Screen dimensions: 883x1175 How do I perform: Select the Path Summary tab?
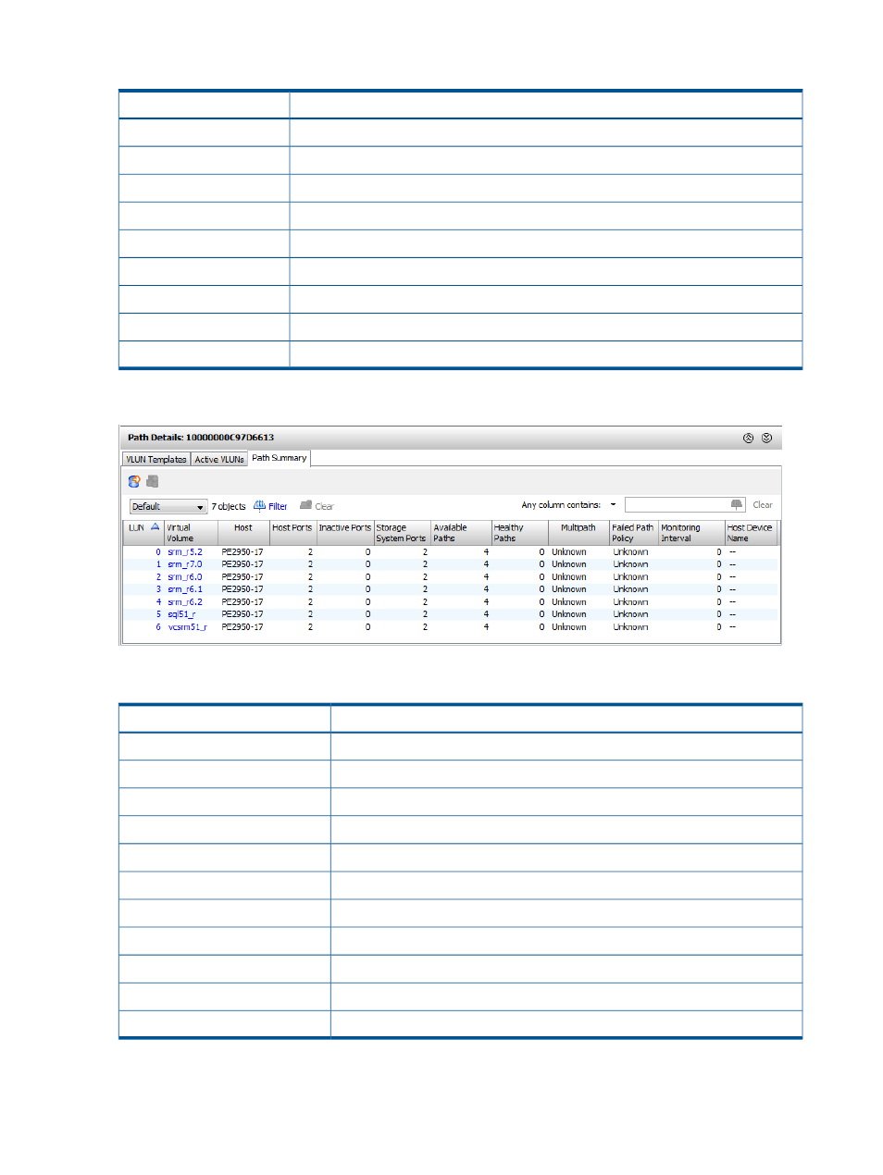(279, 458)
